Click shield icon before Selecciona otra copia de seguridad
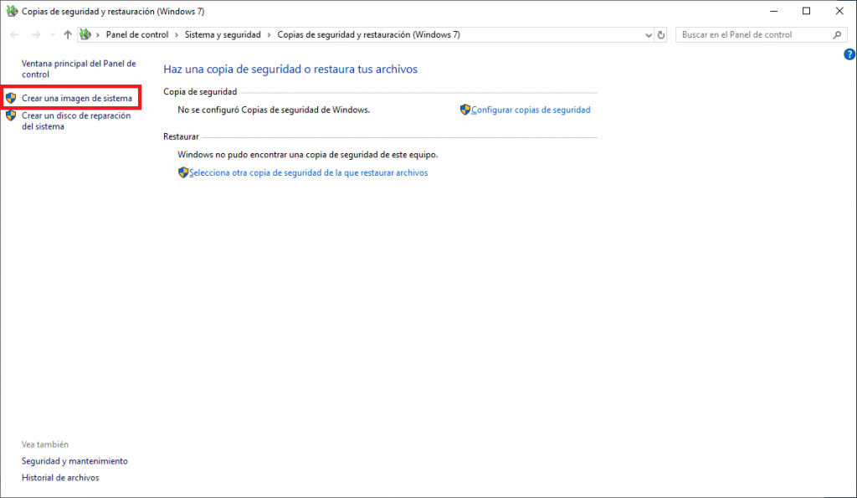The image size is (857, 498). 183,172
